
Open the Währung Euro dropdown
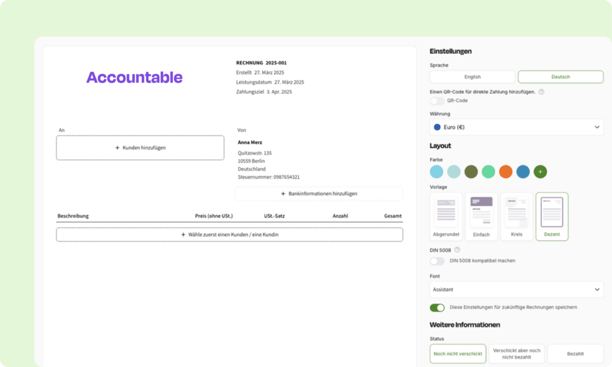click(516, 127)
